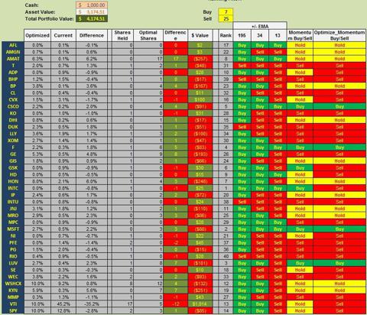Select the VTI ticker row label
367x315 pixels.
click(x=13, y=304)
